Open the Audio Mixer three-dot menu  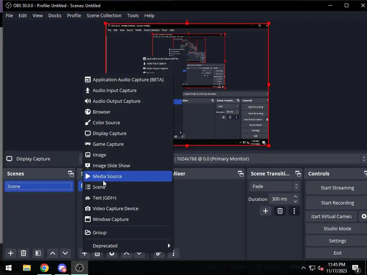coord(173,254)
